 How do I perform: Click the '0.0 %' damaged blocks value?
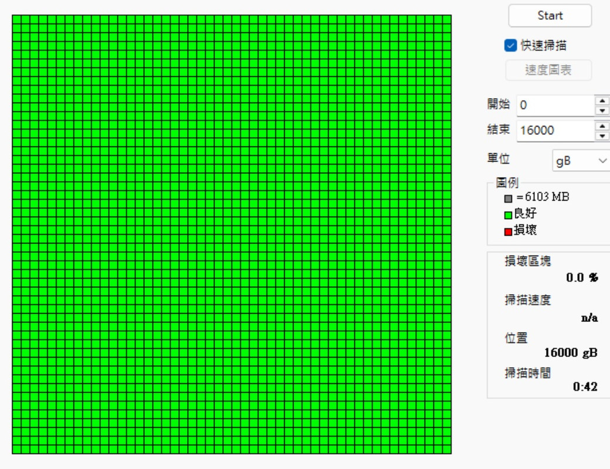(x=582, y=277)
